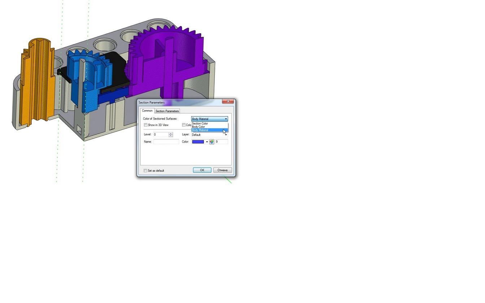Switch to the Section Parameters tab
485x303 pixels.
(167, 111)
